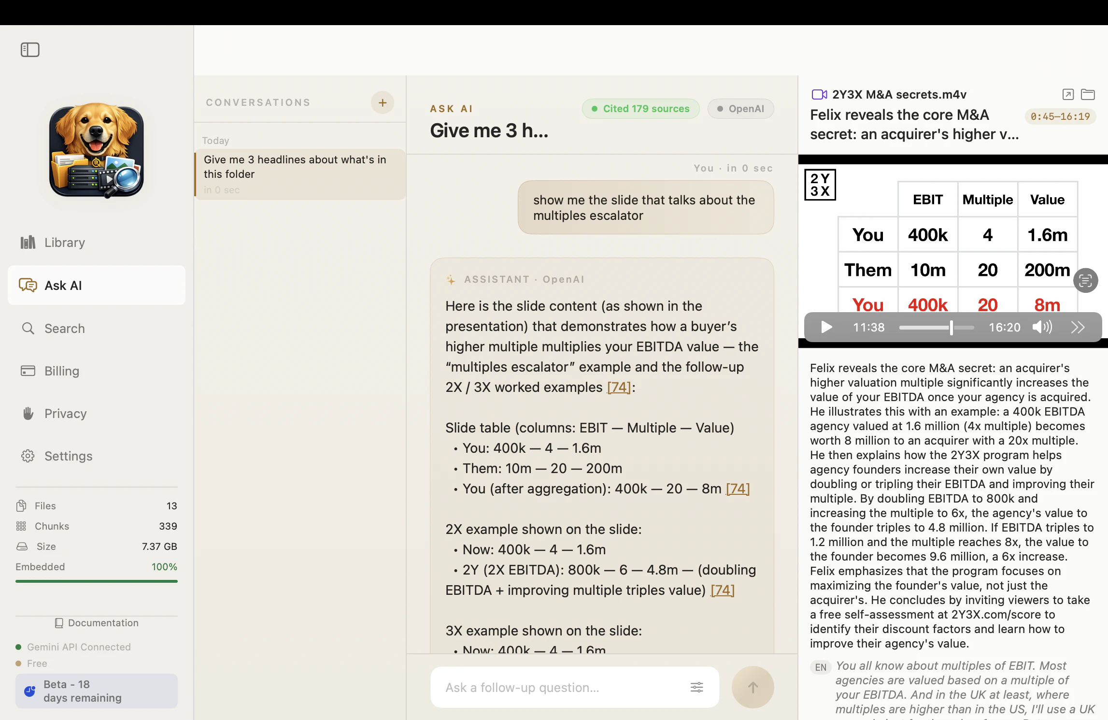The width and height of the screenshot is (1108, 720).
Task: Open Privacy settings
Action: tap(97, 414)
